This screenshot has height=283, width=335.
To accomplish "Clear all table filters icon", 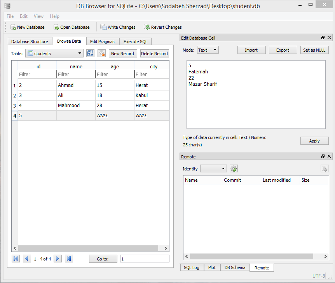I will click(x=102, y=53).
